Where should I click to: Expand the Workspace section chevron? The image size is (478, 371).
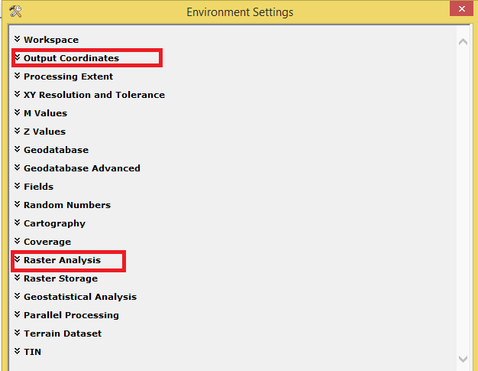[17, 39]
